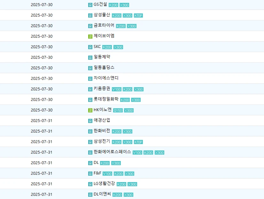Image resolution: width=264 pixels, height=199 pixels.
Task: Go to the 자이에스앤디 company page
Action: (106, 78)
